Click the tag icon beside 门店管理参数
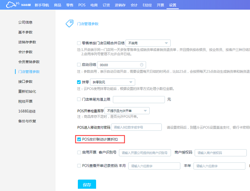The width and height of the screenshot is (250, 191). [x=69, y=24]
